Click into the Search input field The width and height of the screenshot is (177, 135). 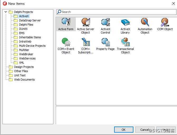point(117,12)
